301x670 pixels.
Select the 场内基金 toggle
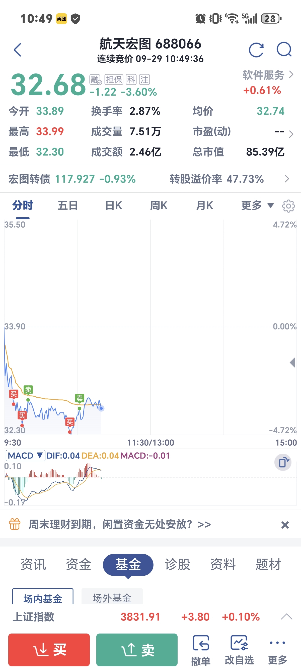pos(43,597)
